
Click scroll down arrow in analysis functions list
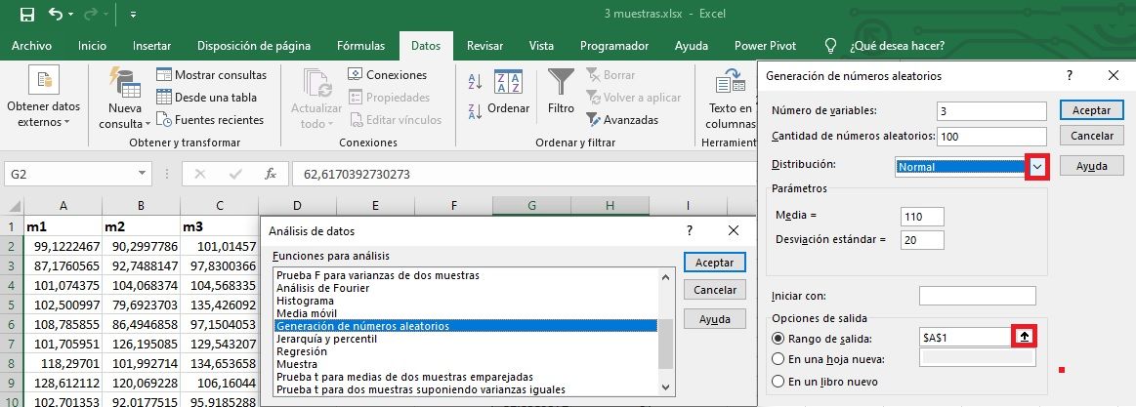click(x=666, y=388)
